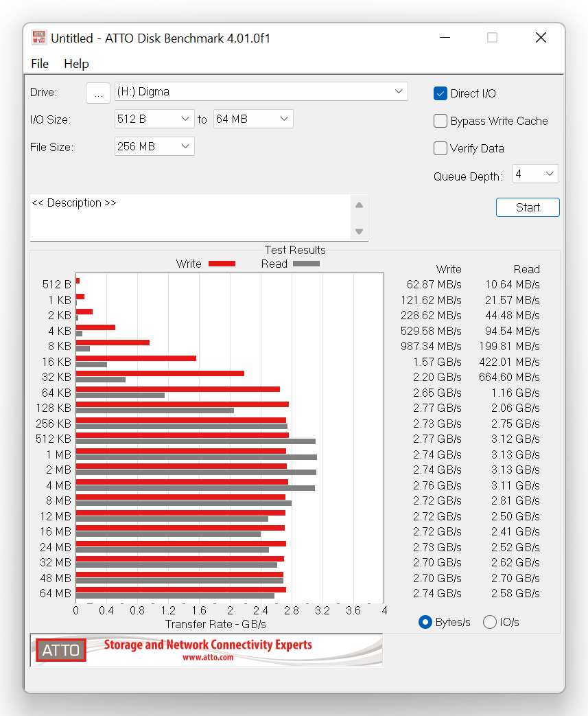588x716 pixels.
Task: Expand the 512 B minimum I/O size dropdown
Action: 154,119
